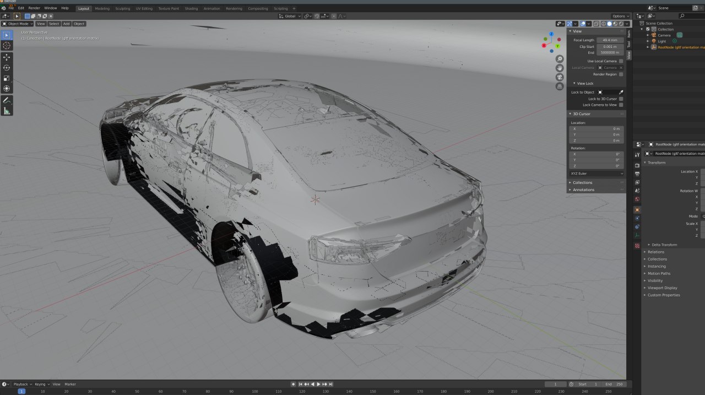705x395 pixels.
Task: Toggle camera view with camera icon
Action: click(560, 77)
